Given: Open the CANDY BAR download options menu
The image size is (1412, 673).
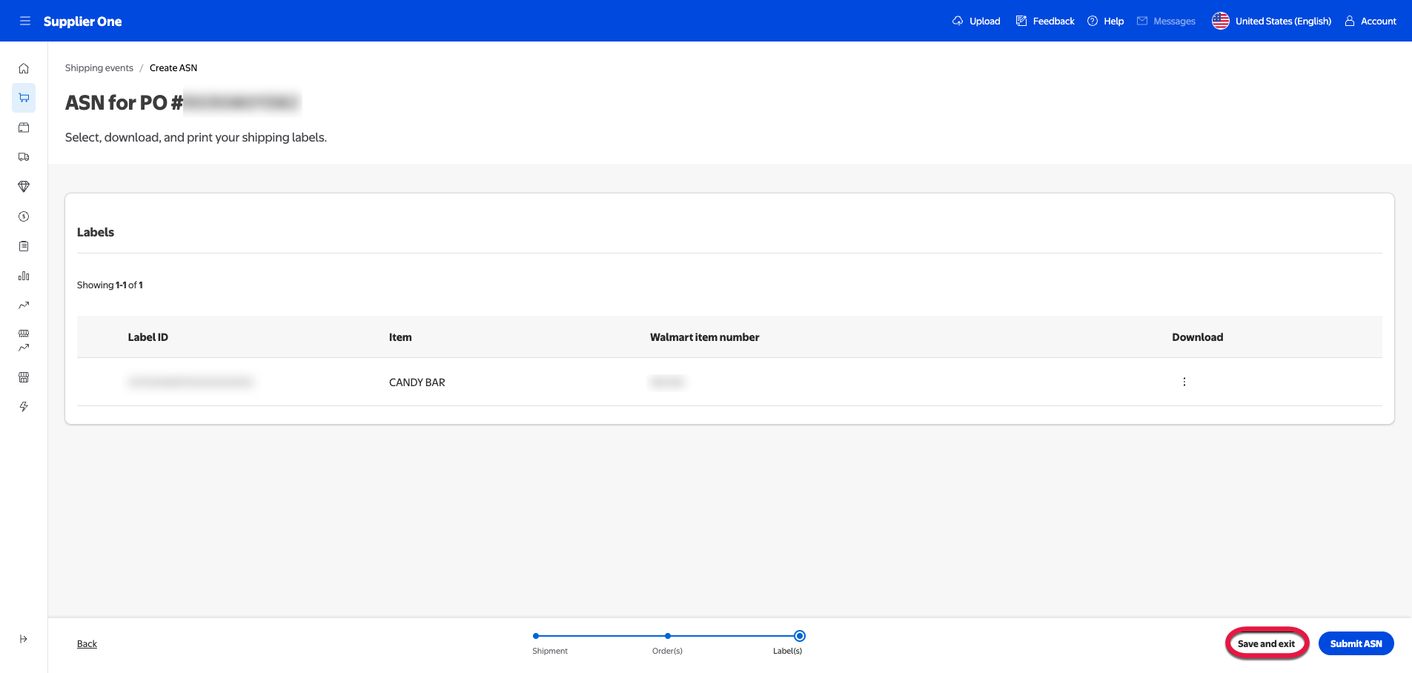Looking at the screenshot, I should pos(1184,382).
